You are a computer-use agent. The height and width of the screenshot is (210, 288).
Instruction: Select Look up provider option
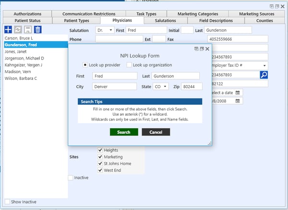pos(85,65)
